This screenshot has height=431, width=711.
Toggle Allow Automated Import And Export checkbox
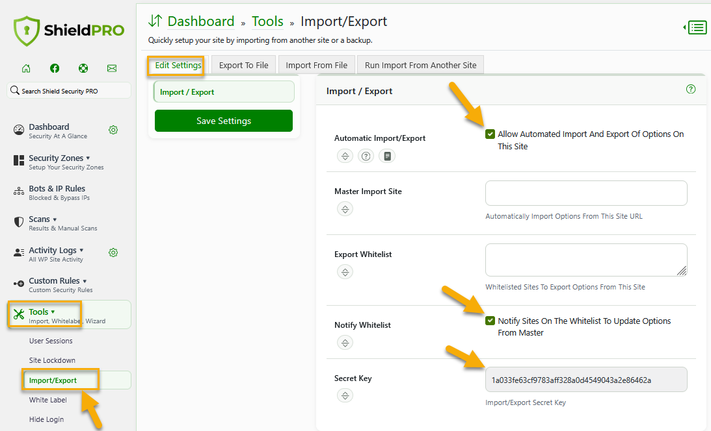(490, 134)
